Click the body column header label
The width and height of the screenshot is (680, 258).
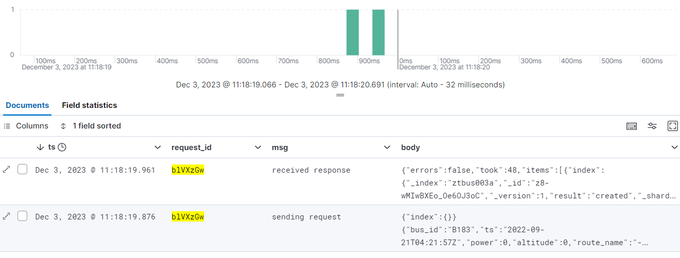coord(410,148)
